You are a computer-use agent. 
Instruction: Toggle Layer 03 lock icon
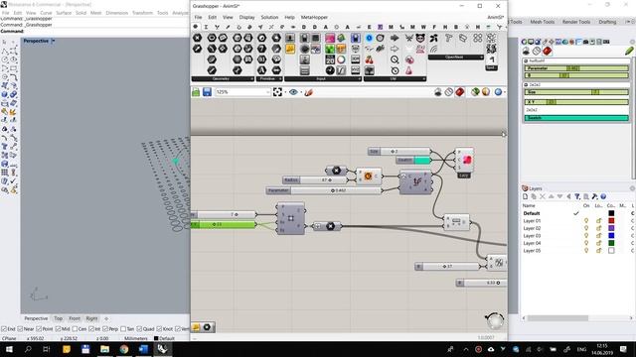(x=598, y=236)
